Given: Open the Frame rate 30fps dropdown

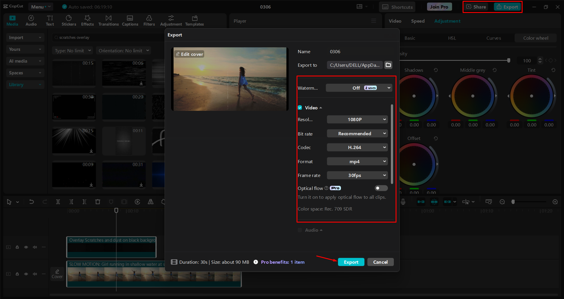Looking at the screenshot, I should pos(357,175).
